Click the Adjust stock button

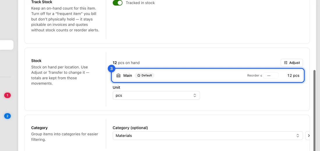[292, 63]
